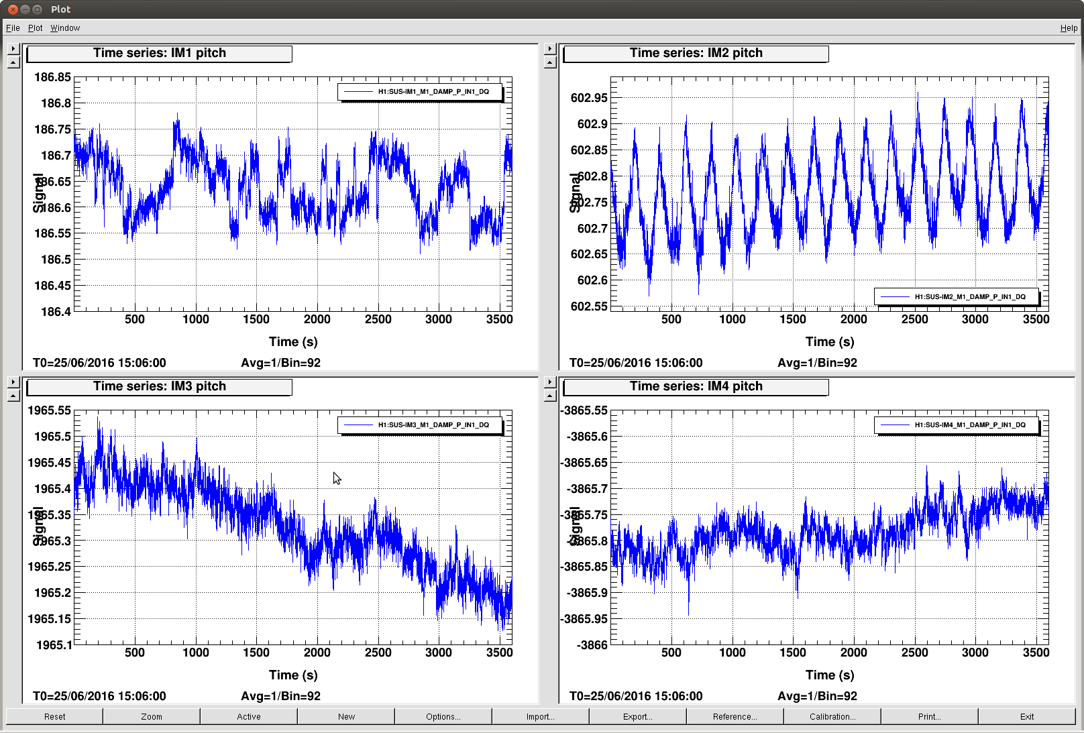Click the IM3 plot 'Time (s)' axis label
This screenshot has height=733, width=1084.
pyautogui.click(x=293, y=675)
